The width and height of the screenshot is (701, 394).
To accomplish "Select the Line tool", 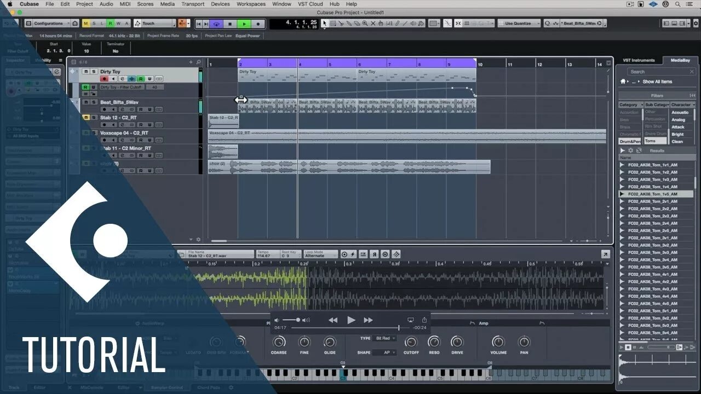I will [405, 24].
